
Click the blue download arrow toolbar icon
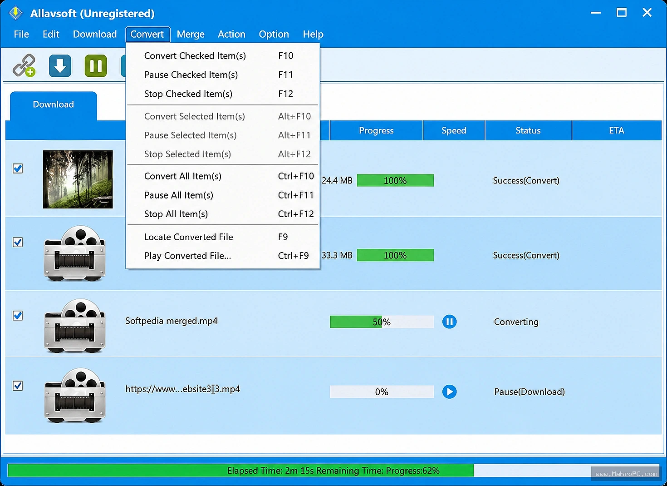(60, 66)
